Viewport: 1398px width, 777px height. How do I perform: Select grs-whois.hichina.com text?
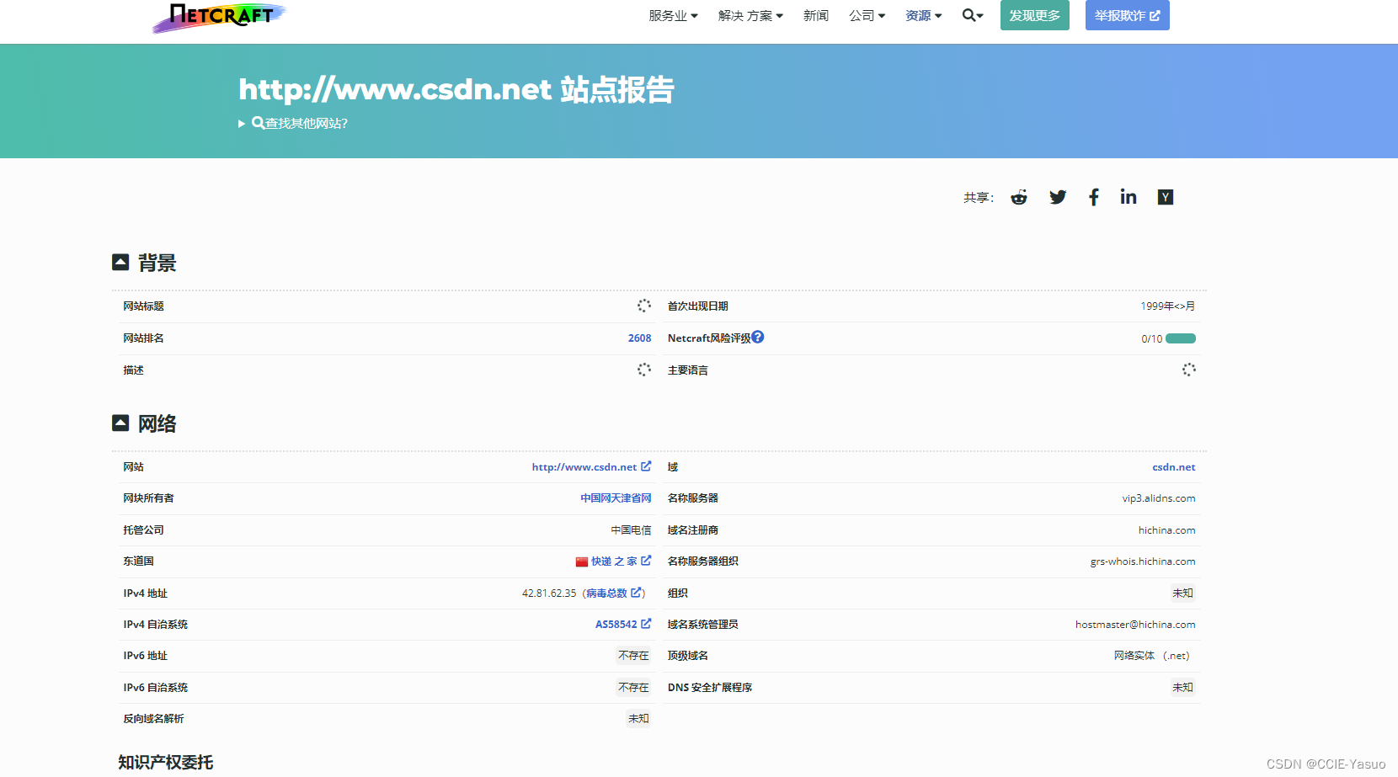(x=1143, y=561)
